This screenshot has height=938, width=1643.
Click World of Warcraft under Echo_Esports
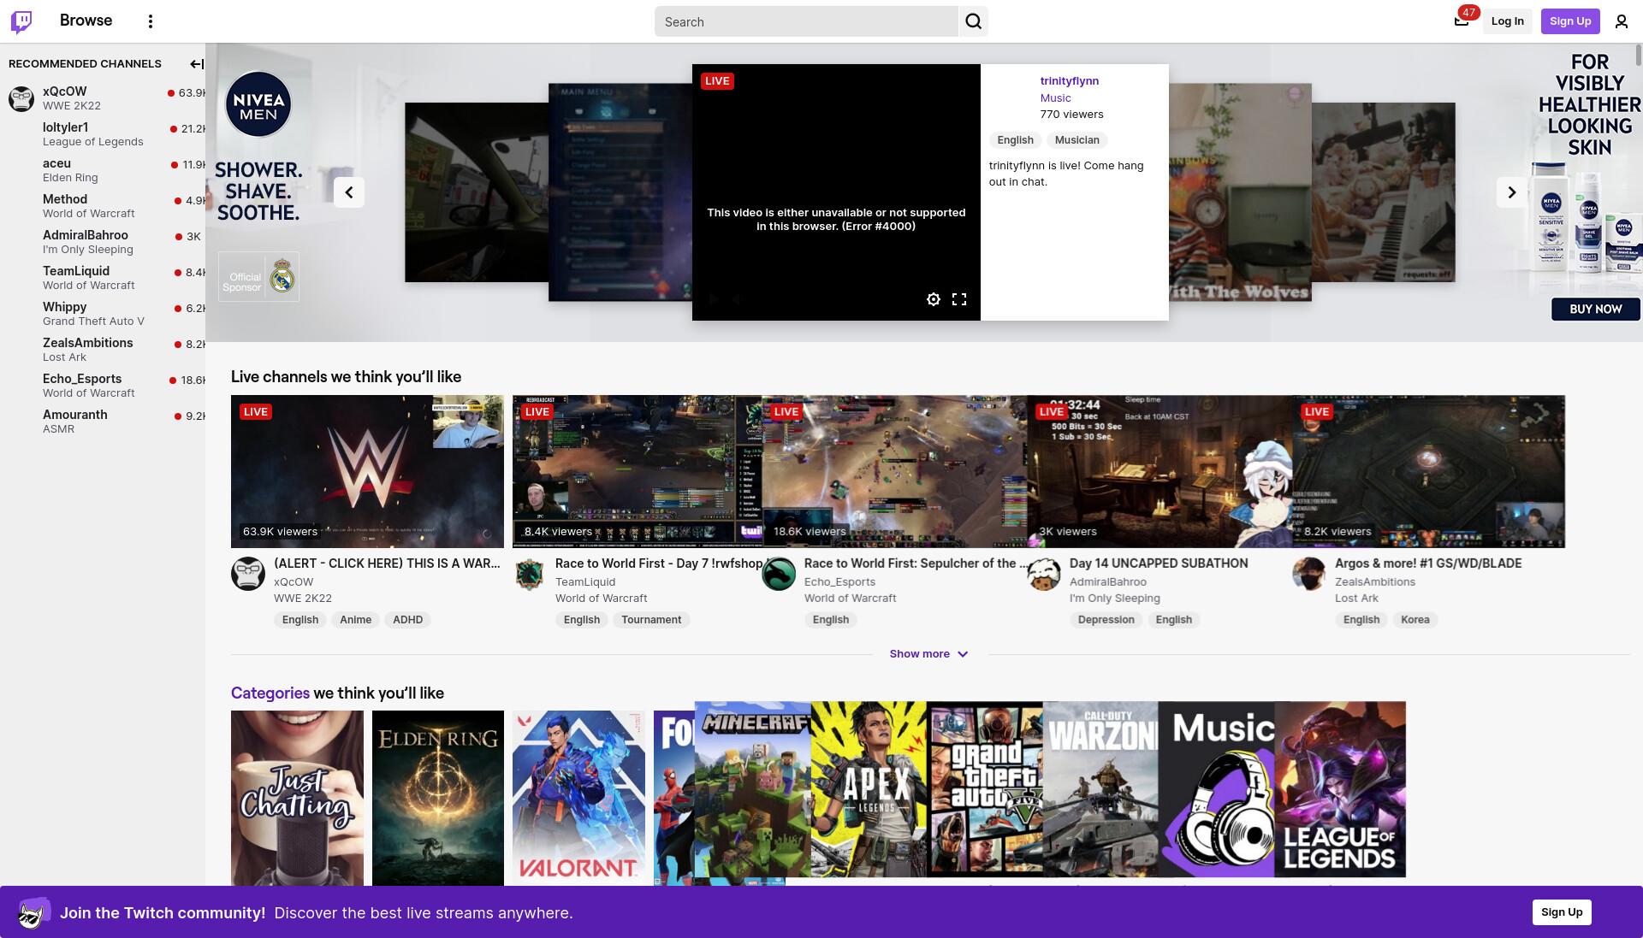[x=850, y=599]
